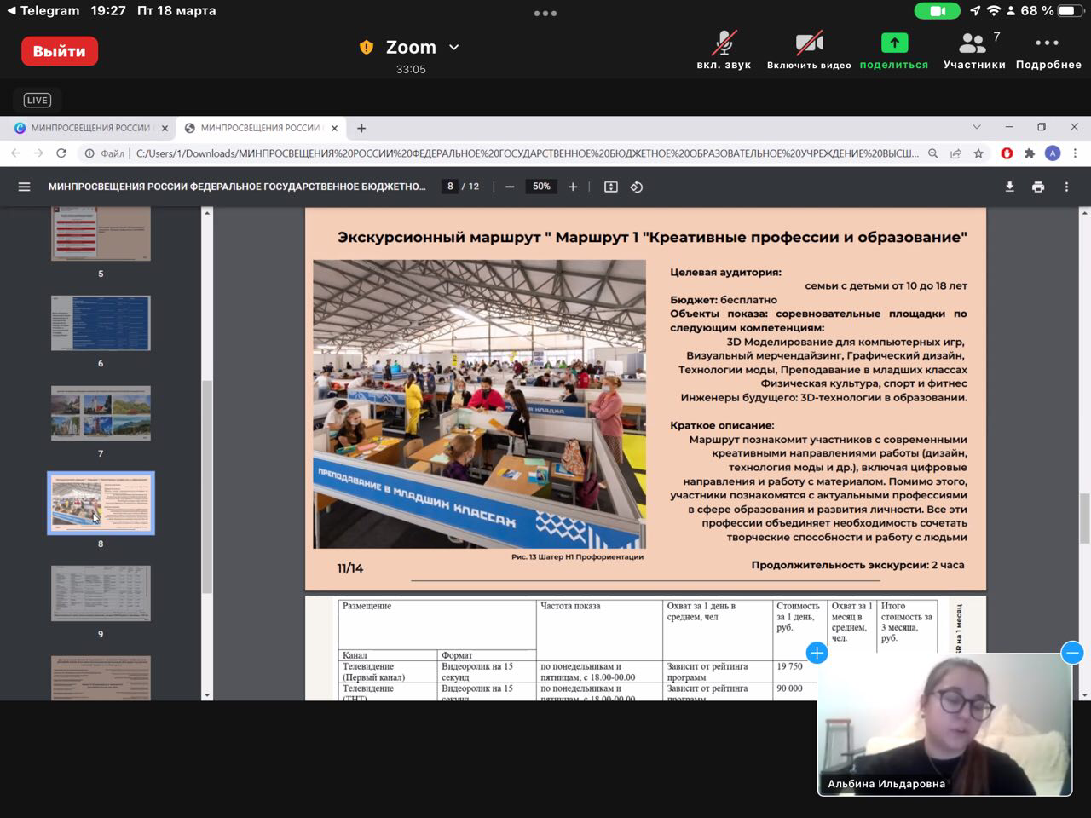
Task: Expand the browser tab search chevron
Action: (x=977, y=127)
